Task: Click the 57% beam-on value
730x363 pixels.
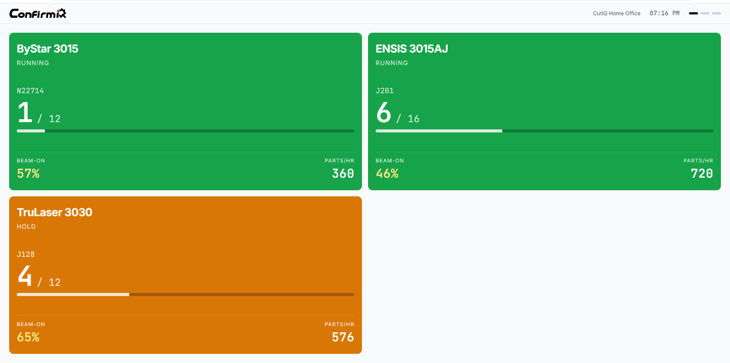Action: pos(28,174)
